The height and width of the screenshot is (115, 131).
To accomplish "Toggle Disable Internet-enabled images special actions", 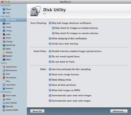I will 50,51.
